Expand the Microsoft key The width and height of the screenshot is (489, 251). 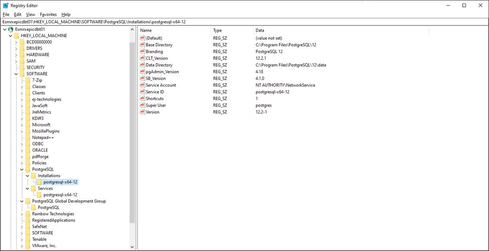tap(22, 125)
